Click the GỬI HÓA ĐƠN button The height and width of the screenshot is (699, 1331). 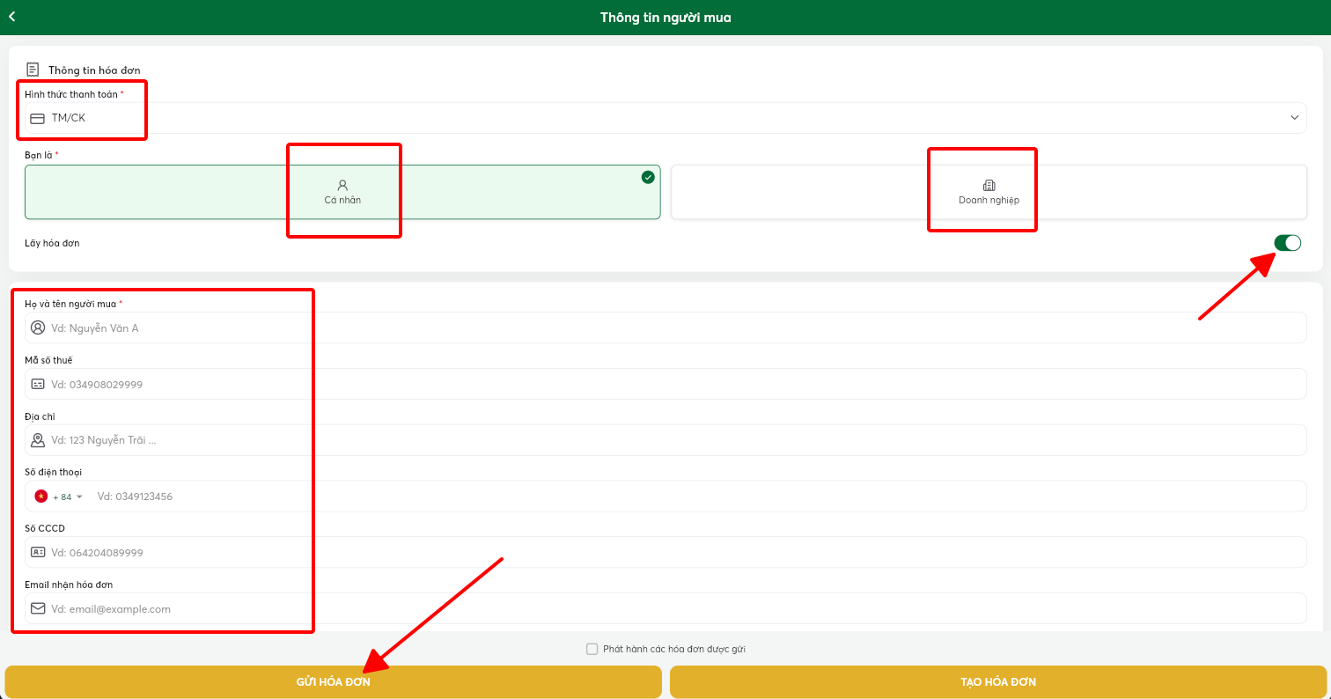pyautogui.click(x=333, y=682)
